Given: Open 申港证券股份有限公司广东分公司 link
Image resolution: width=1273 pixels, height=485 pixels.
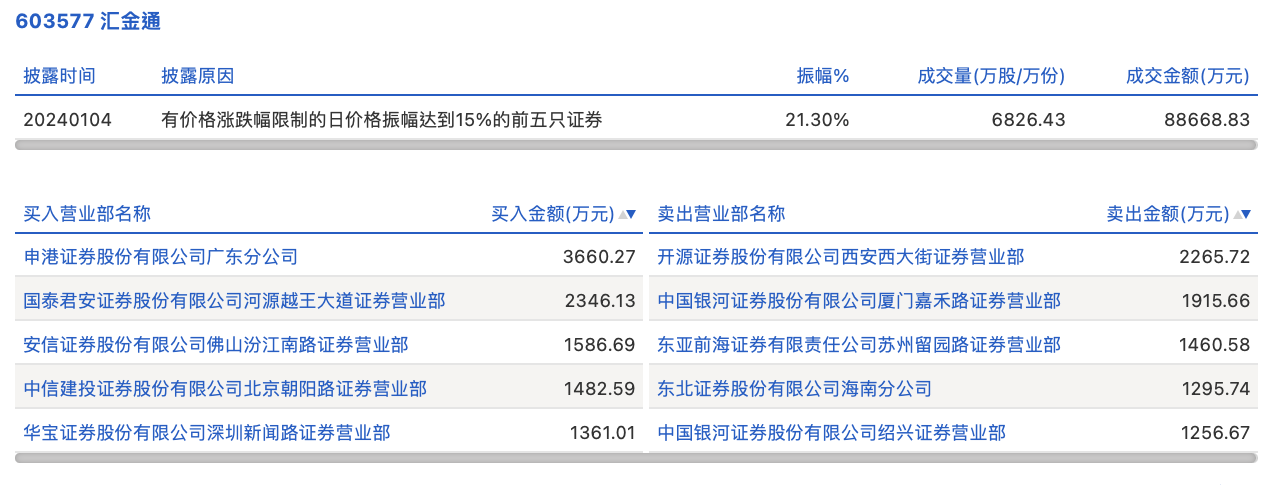Looking at the screenshot, I should [161, 257].
